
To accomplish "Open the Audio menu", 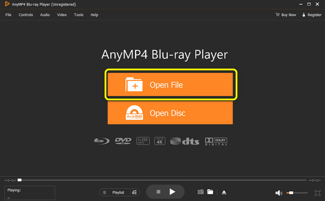I will pyautogui.click(x=45, y=15).
